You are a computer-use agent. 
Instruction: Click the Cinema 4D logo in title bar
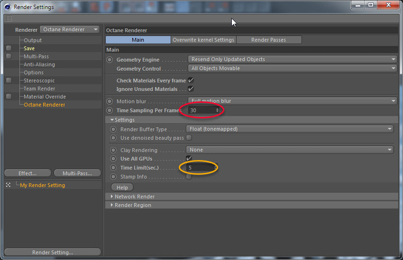tap(8, 7)
